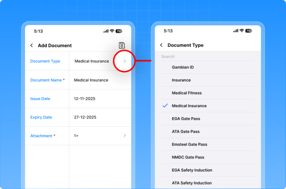Choose ATA Gate Pass option
286x189 pixels.
[186, 131]
